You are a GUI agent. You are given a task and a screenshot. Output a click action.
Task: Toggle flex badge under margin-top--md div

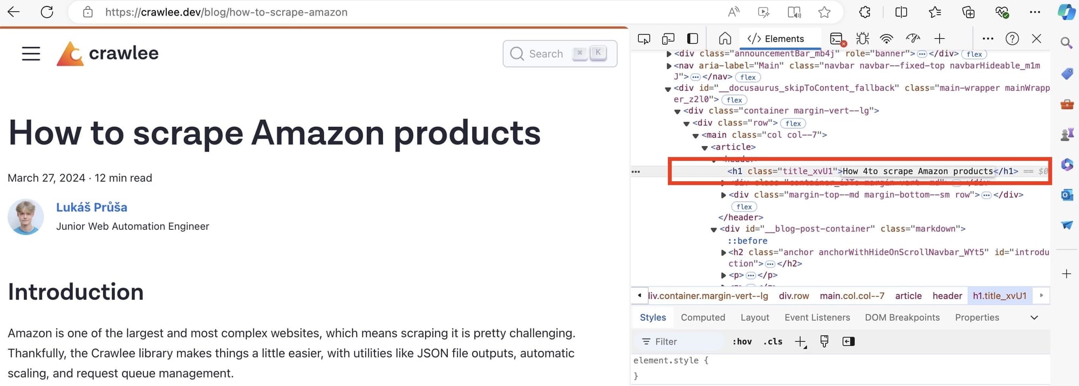click(x=744, y=207)
